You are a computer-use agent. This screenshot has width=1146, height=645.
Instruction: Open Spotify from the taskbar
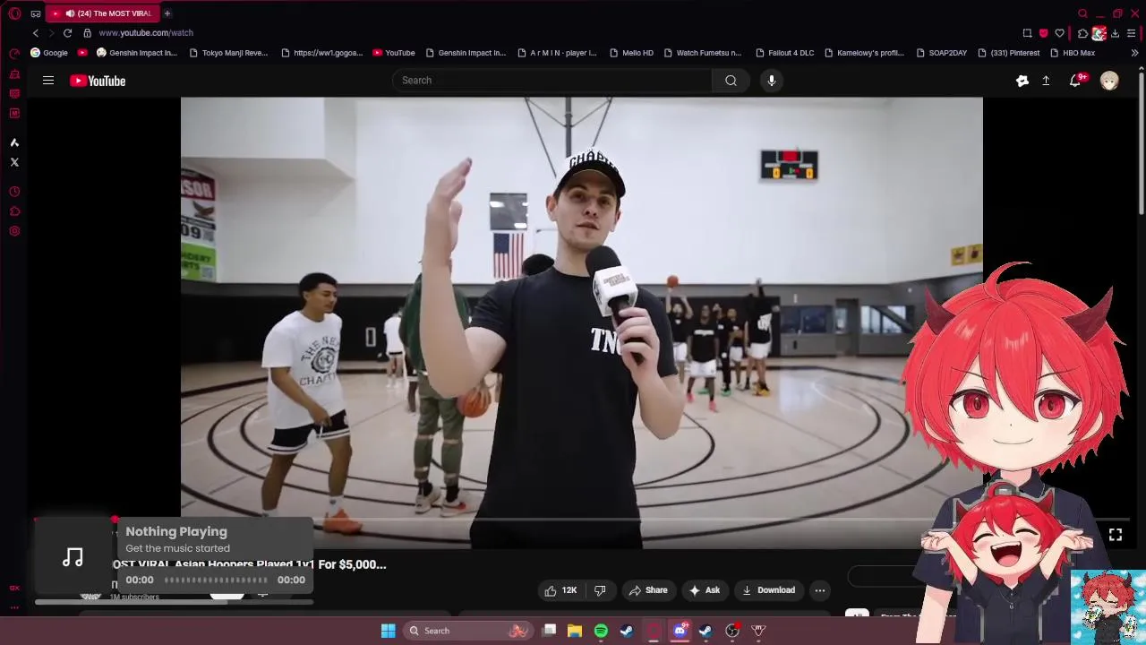pyautogui.click(x=601, y=631)
